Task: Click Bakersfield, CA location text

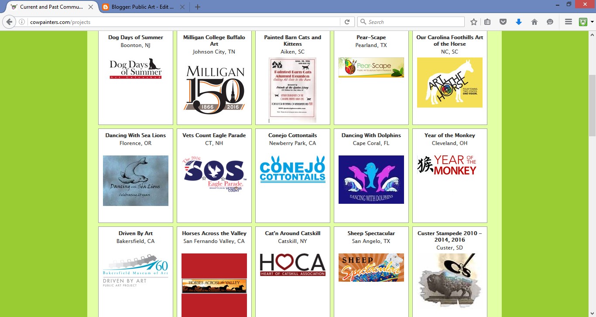Action: [x=136, y=241]
